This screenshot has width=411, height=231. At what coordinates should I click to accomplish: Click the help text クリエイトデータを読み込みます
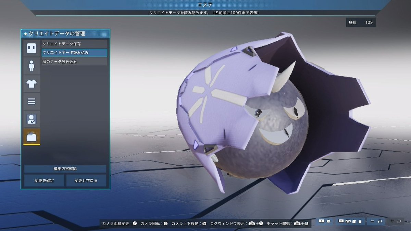coord(204,13)
